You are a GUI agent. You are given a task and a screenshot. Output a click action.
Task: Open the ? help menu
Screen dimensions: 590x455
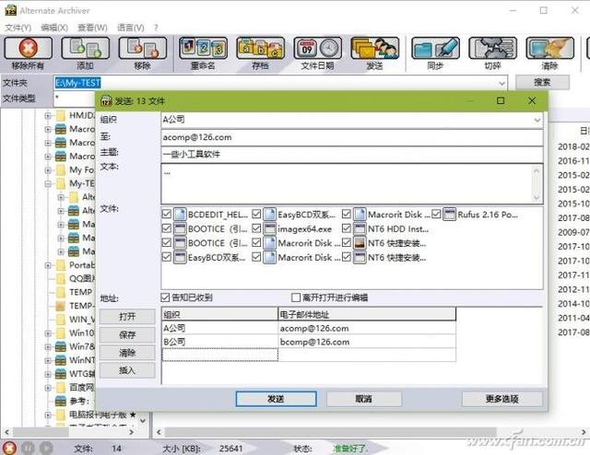point(156,28)
